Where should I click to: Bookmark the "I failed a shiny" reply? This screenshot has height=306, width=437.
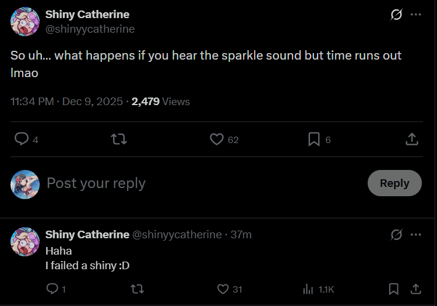point(394,288)
